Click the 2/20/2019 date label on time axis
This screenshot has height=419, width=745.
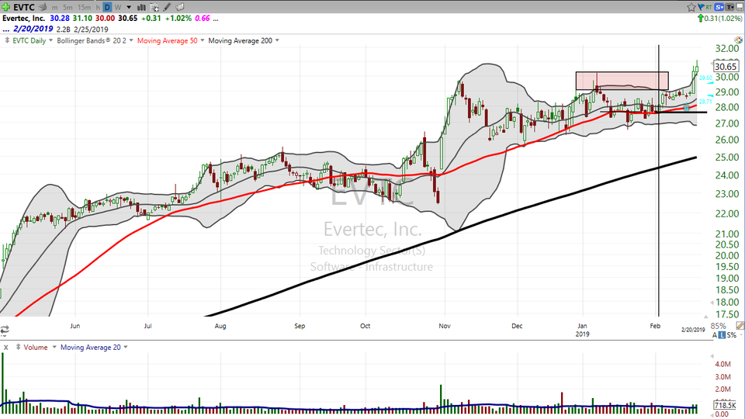click(693, 330)
